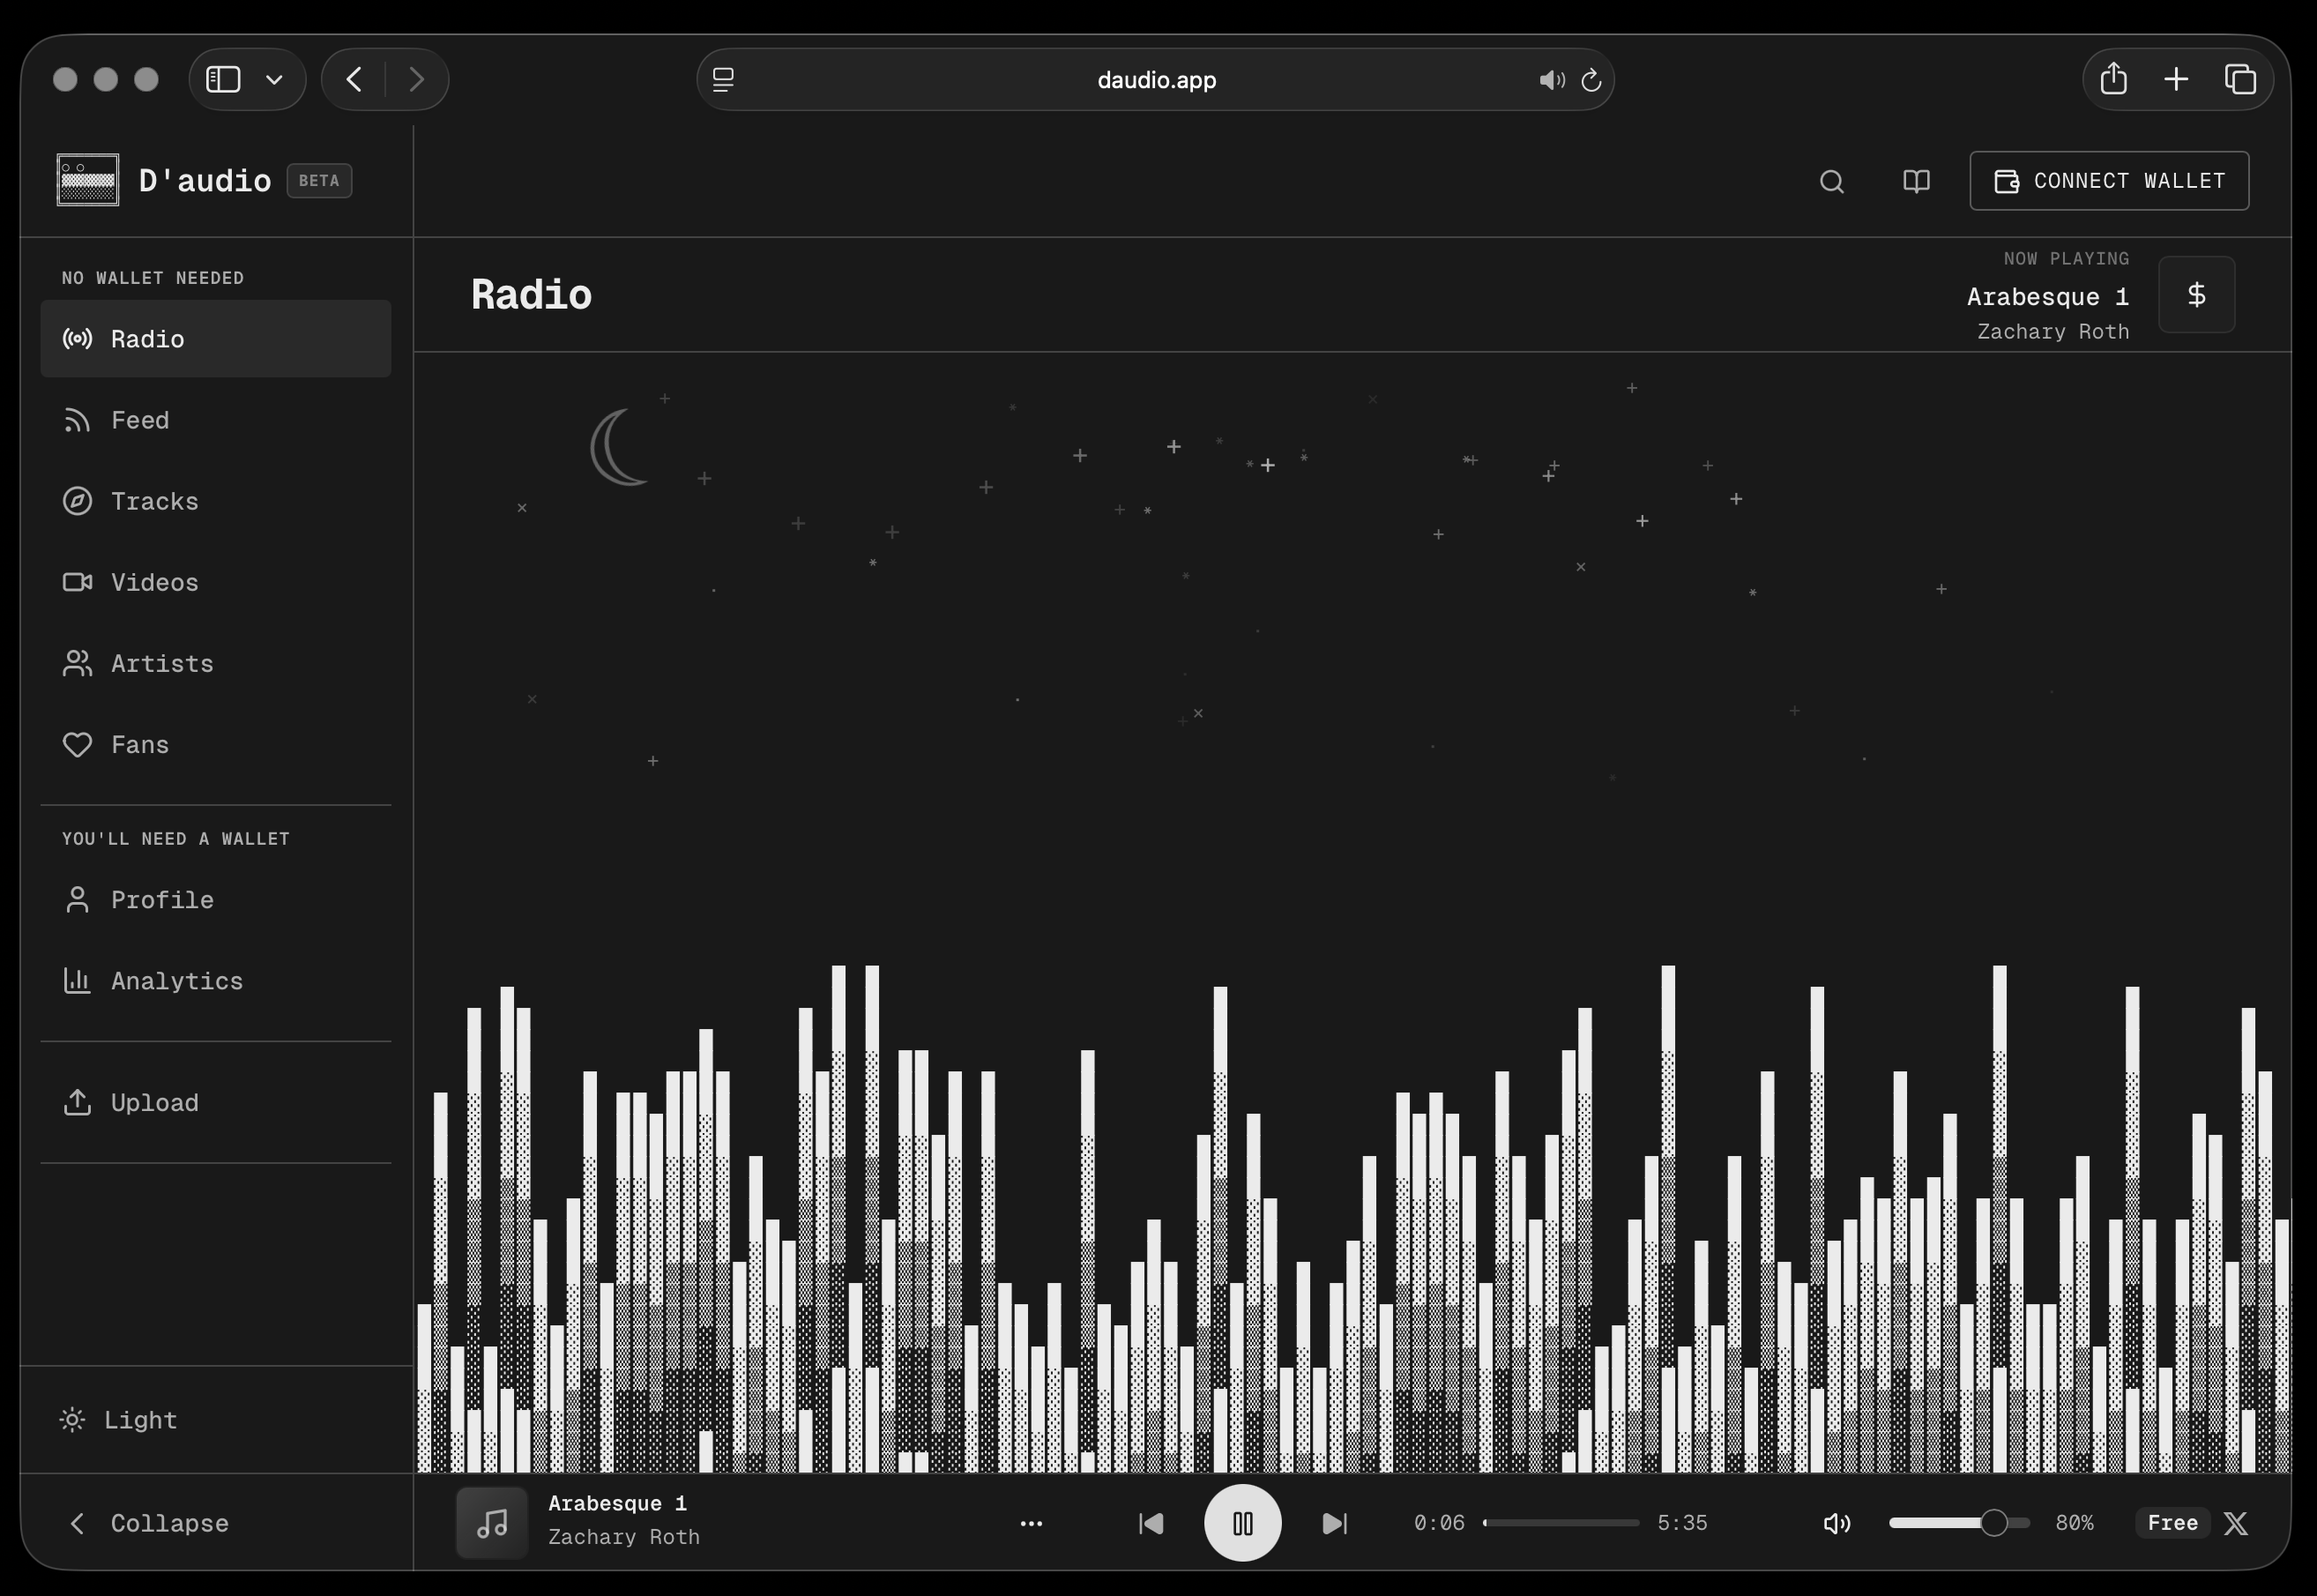Open the search icon in the header

1831,181
